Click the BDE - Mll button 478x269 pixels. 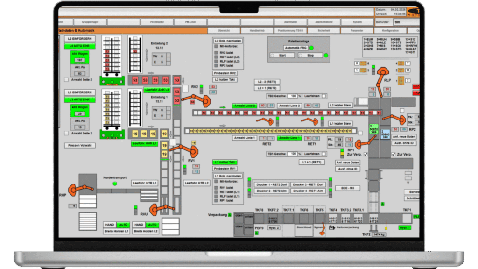click(x=347, y=188)
